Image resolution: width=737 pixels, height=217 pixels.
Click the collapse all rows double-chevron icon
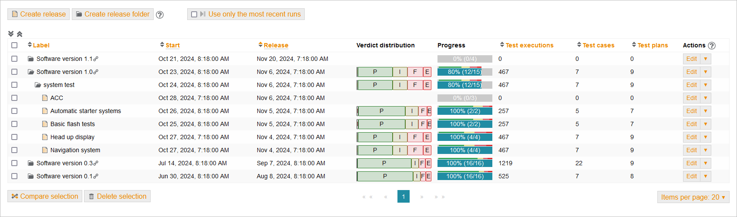[x=20, y=33]
